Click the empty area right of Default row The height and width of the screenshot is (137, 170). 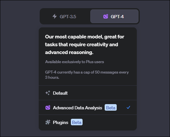point(102,93)
